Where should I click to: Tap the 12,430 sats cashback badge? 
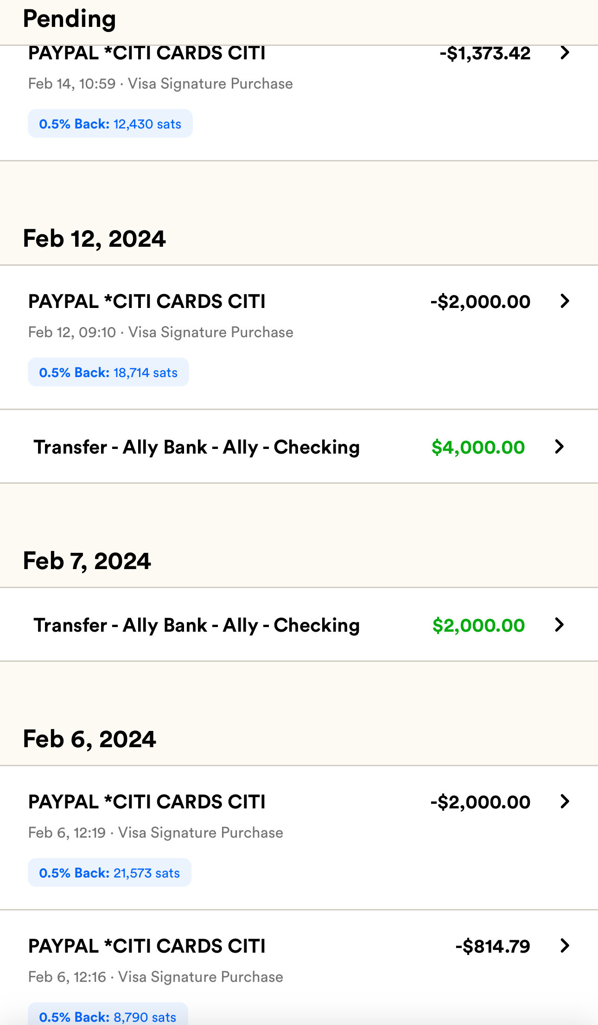coord(110,124)
